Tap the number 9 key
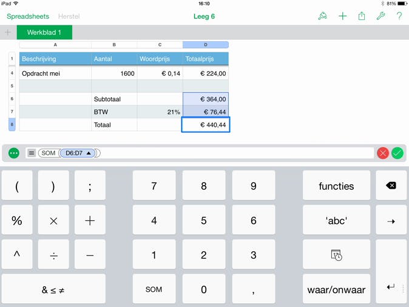The width and height of the screenshot is (409, 307). [253, 186]
